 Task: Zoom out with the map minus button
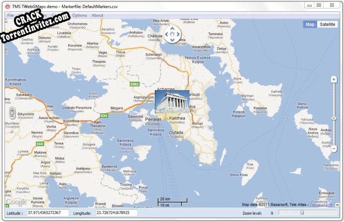click(x=334, y=149)
